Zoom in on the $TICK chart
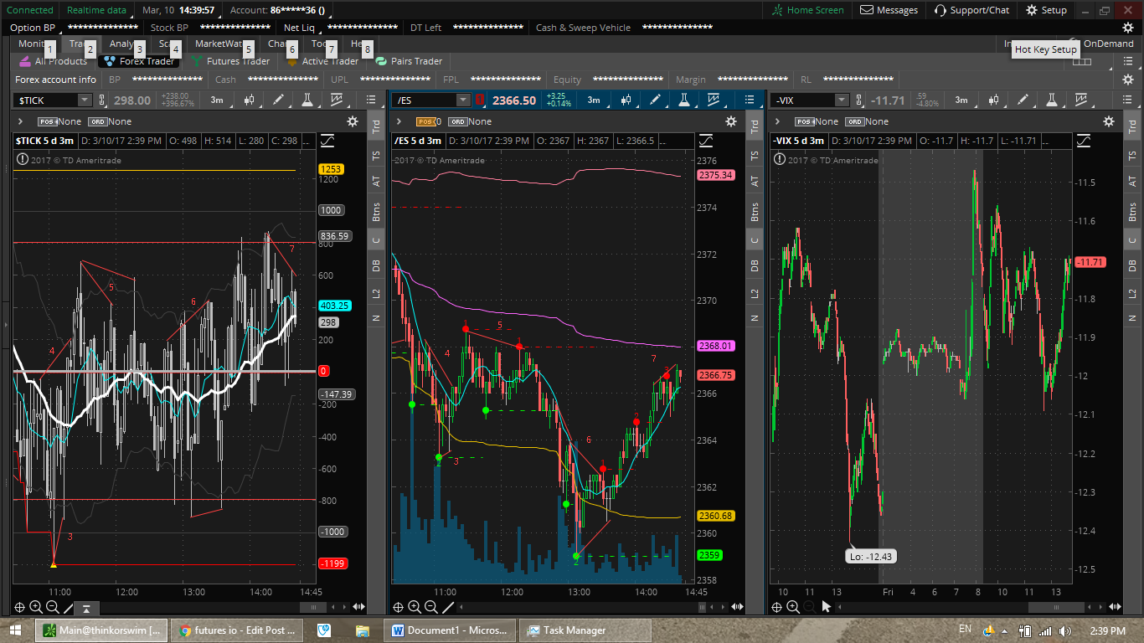1144x643 pixels. [x=36, y=607]
